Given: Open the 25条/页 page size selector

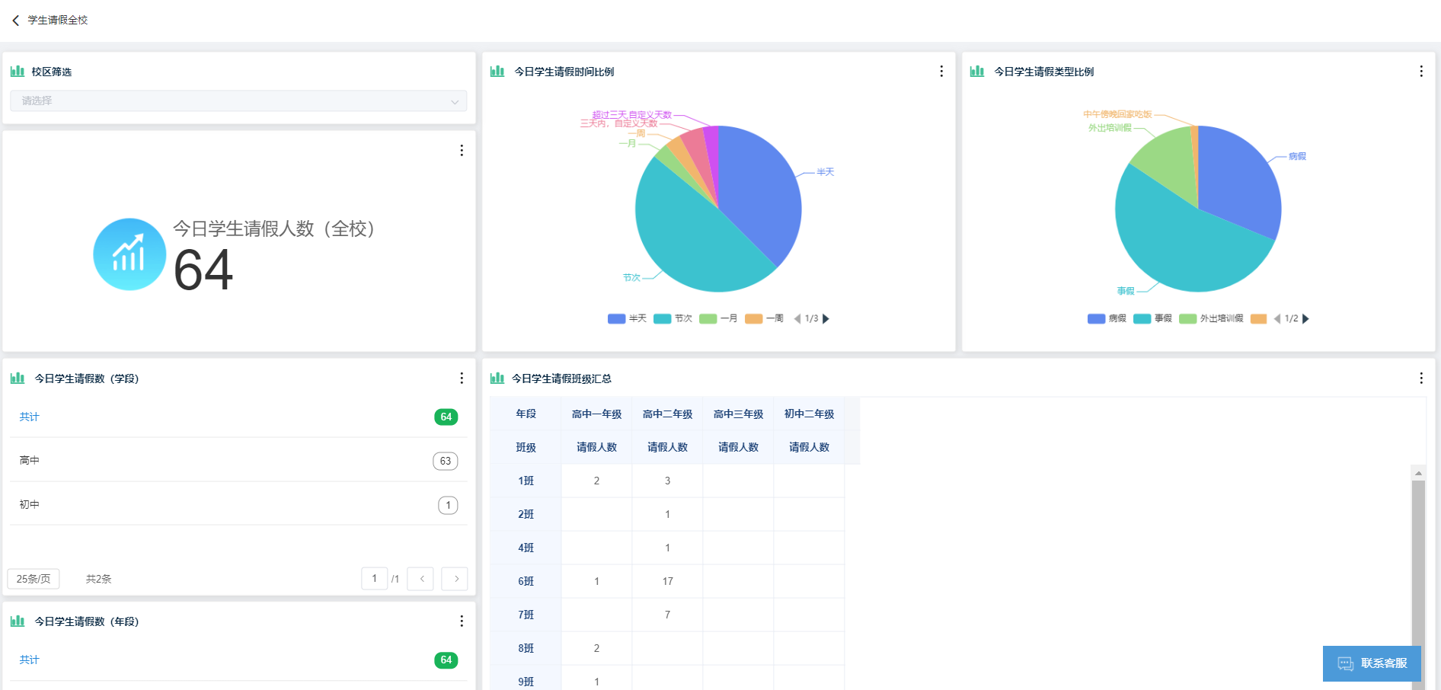Looking at the screenshot, I should [34, 579].
